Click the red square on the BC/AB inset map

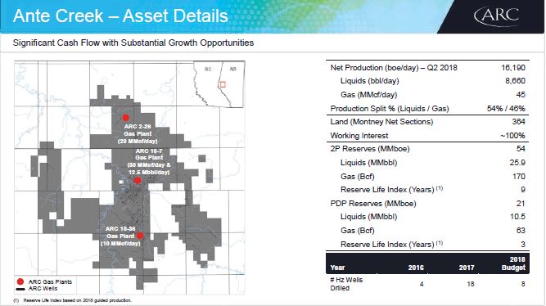click(x=223, y=84)
